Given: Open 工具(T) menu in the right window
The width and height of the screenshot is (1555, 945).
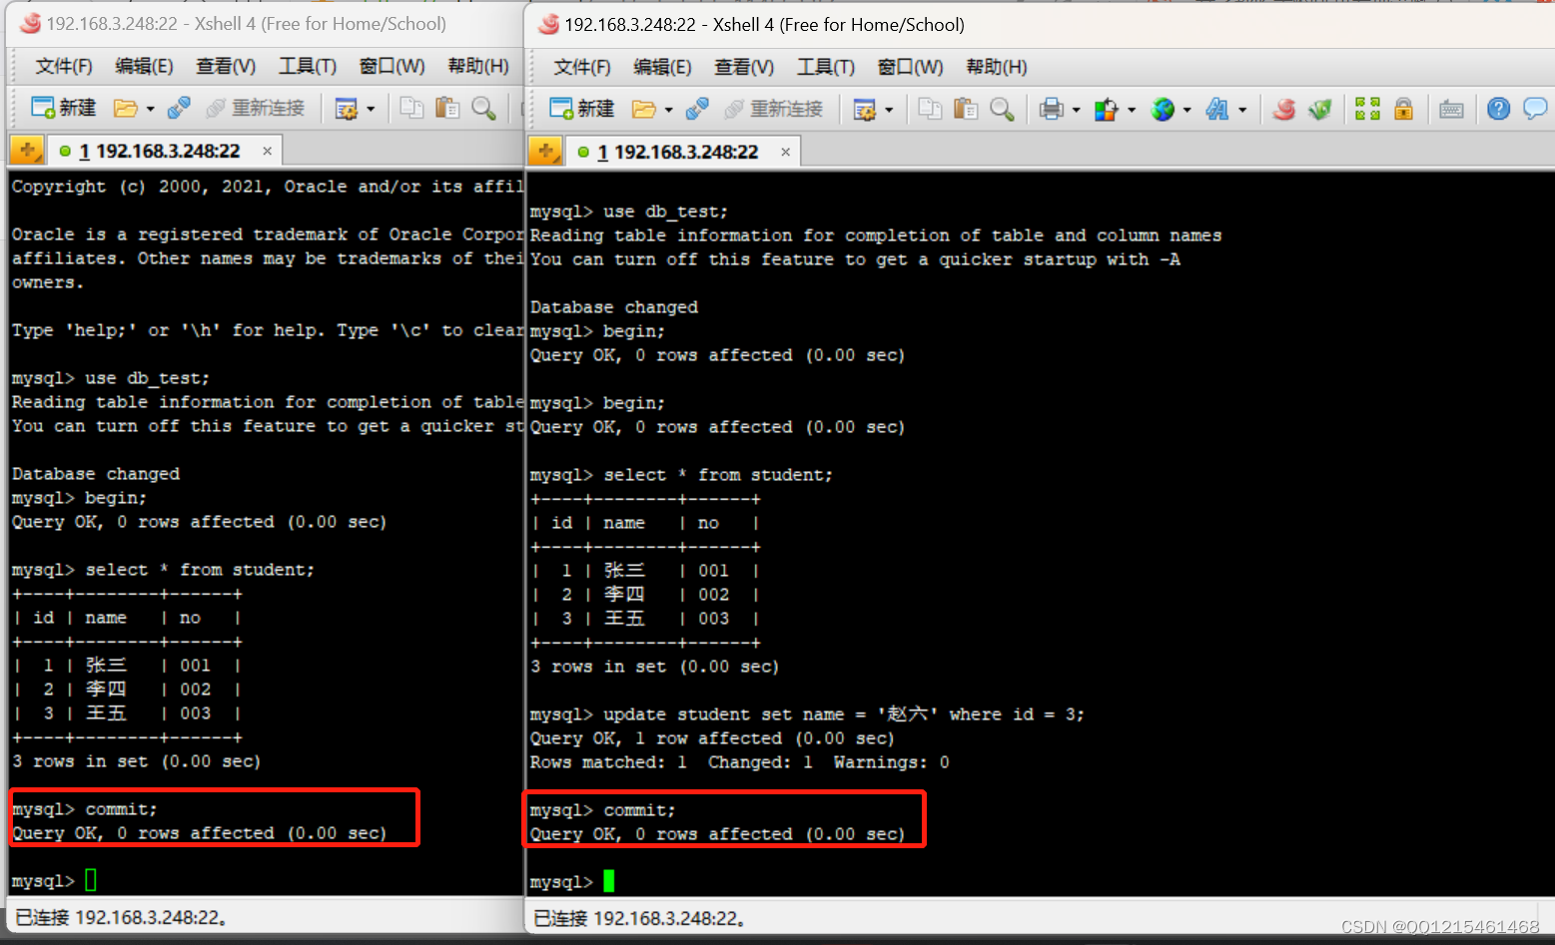Looking at the screenshot, I should (826, 67).
